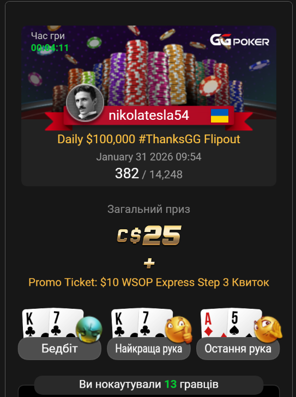Open the Найкраща рука hand button
Image resolution: width=296 pixels, height=397 pixels.
tap(149, 349)
